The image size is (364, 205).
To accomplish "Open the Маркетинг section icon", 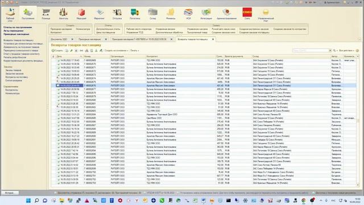I will click(99, 14).
